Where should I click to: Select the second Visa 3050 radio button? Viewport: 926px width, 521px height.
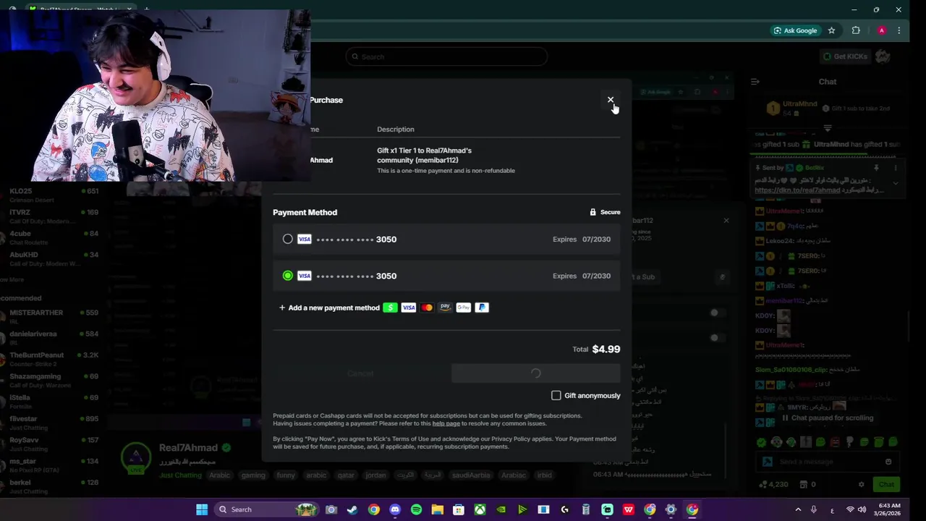coord(288,276)
